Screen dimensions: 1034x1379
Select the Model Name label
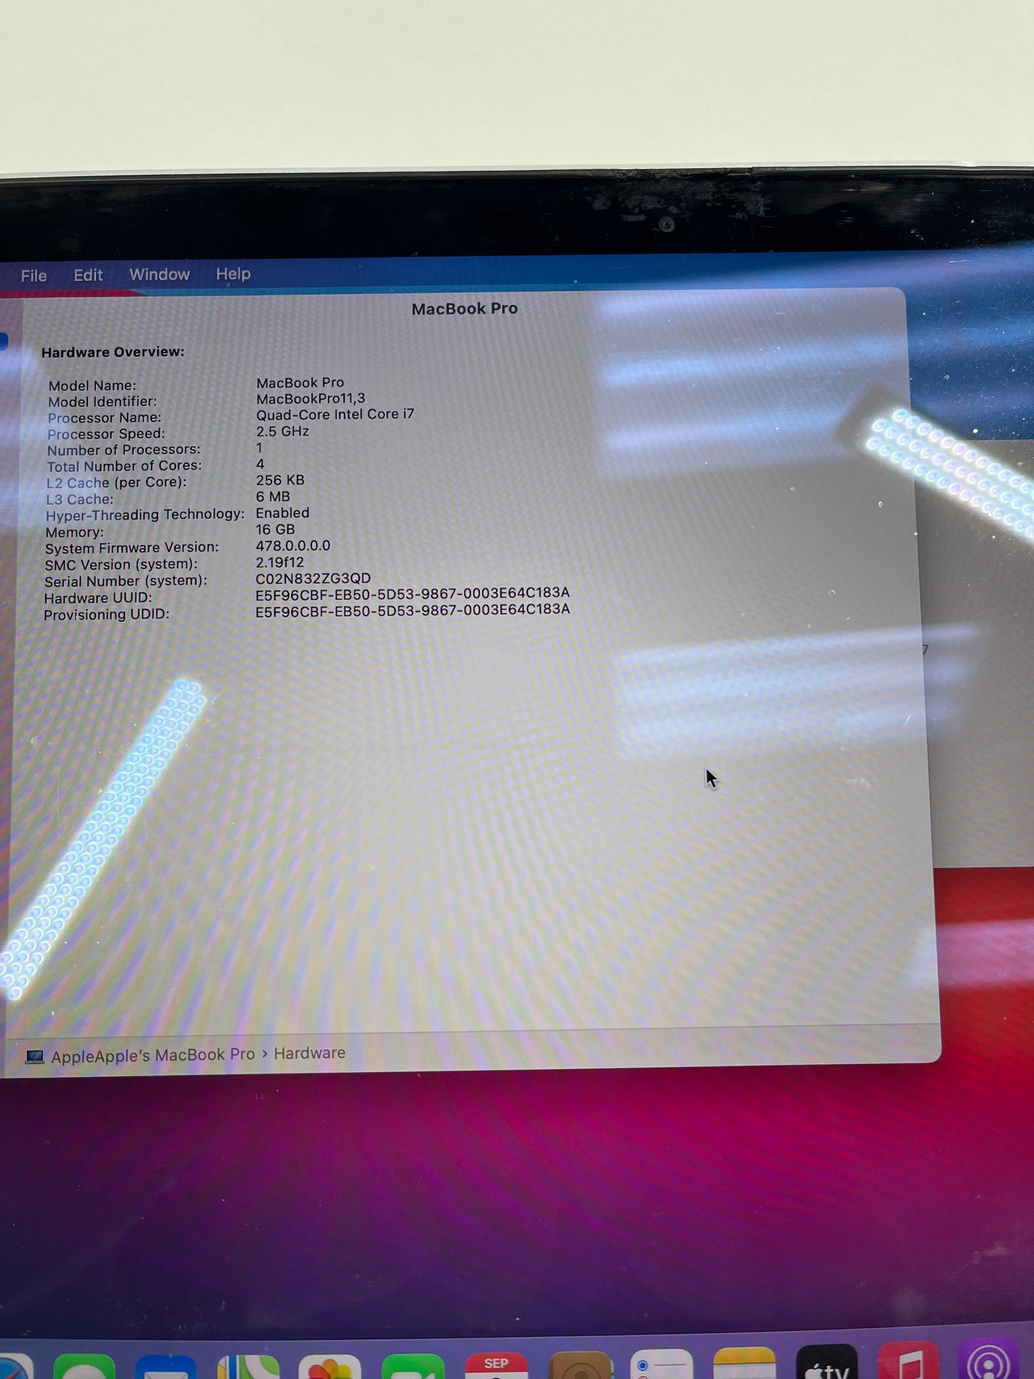(92, 386)
